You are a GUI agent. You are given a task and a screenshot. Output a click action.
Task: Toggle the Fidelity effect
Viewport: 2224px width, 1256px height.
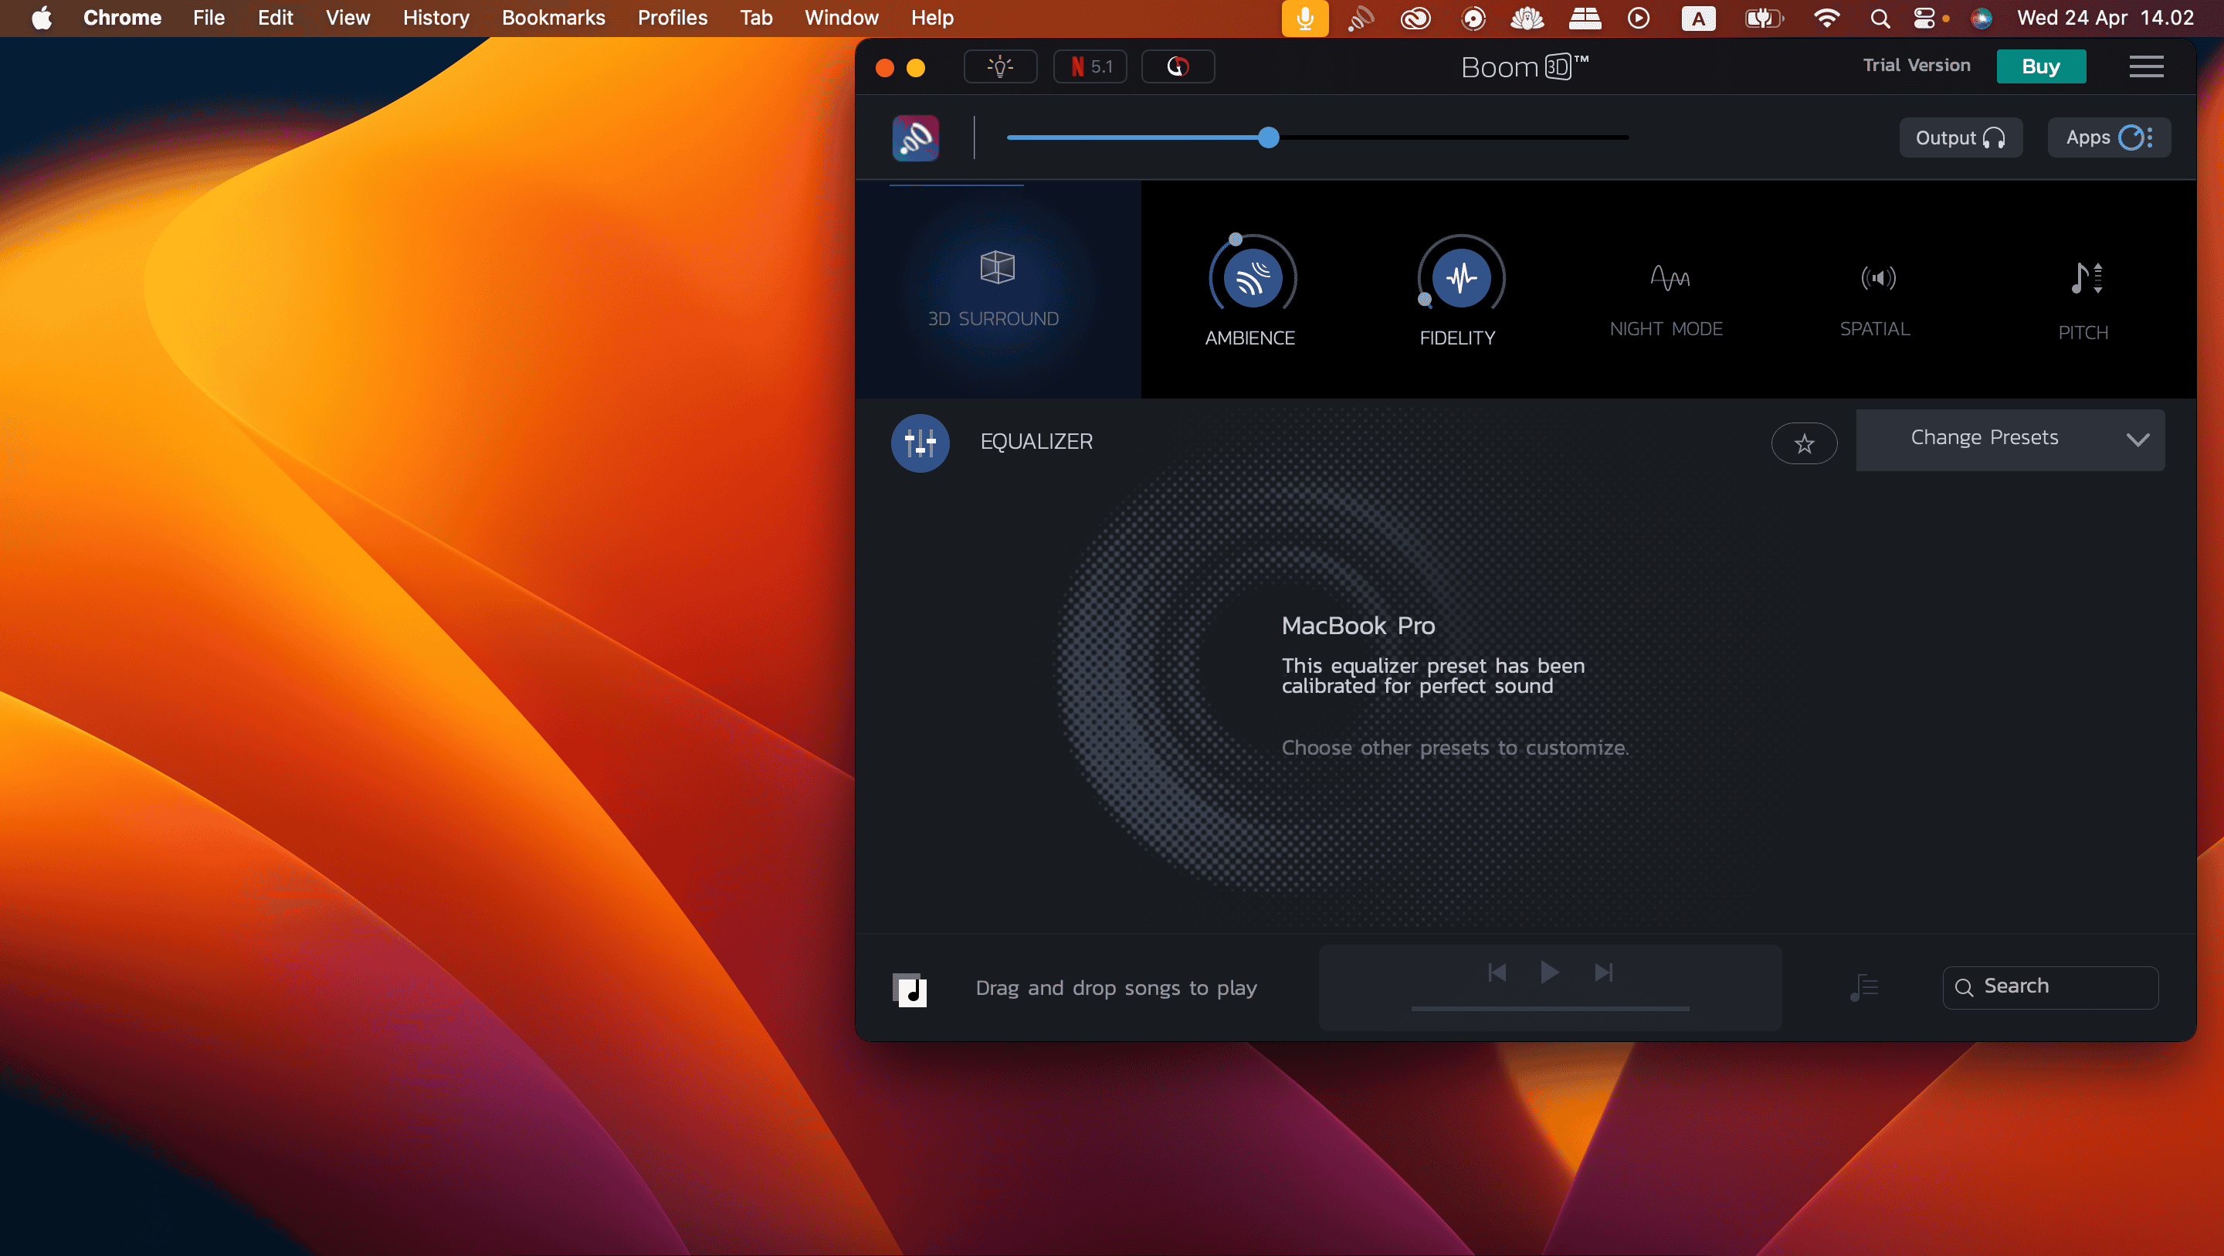tap(1460, 279)
